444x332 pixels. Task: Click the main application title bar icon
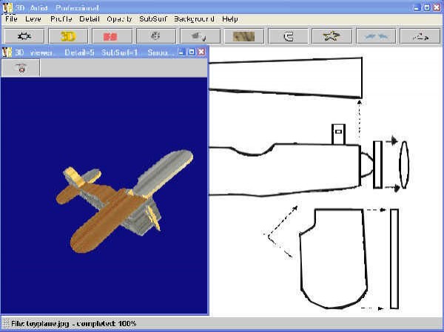click(x=7, y=7)
